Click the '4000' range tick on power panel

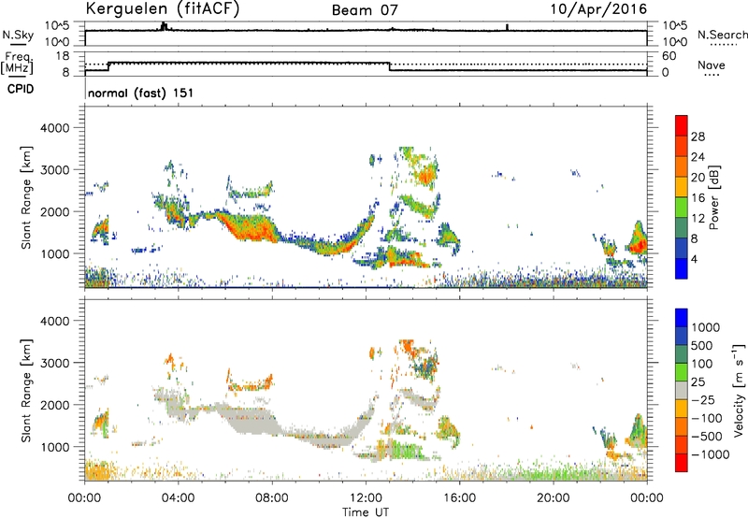click(x=54, y=128)
